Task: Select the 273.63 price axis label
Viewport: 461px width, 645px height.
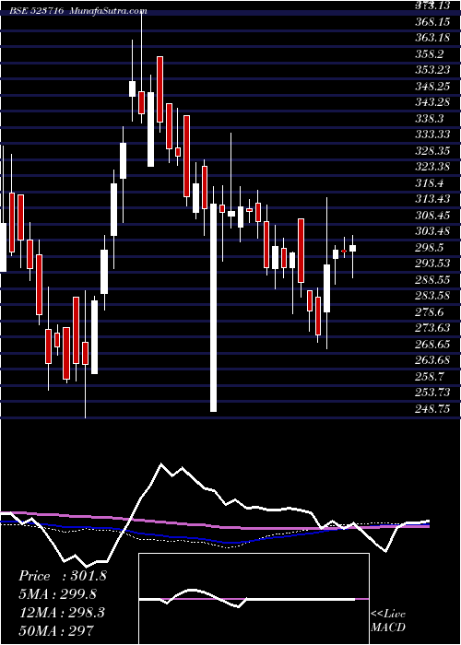Action: coord(432,328)
